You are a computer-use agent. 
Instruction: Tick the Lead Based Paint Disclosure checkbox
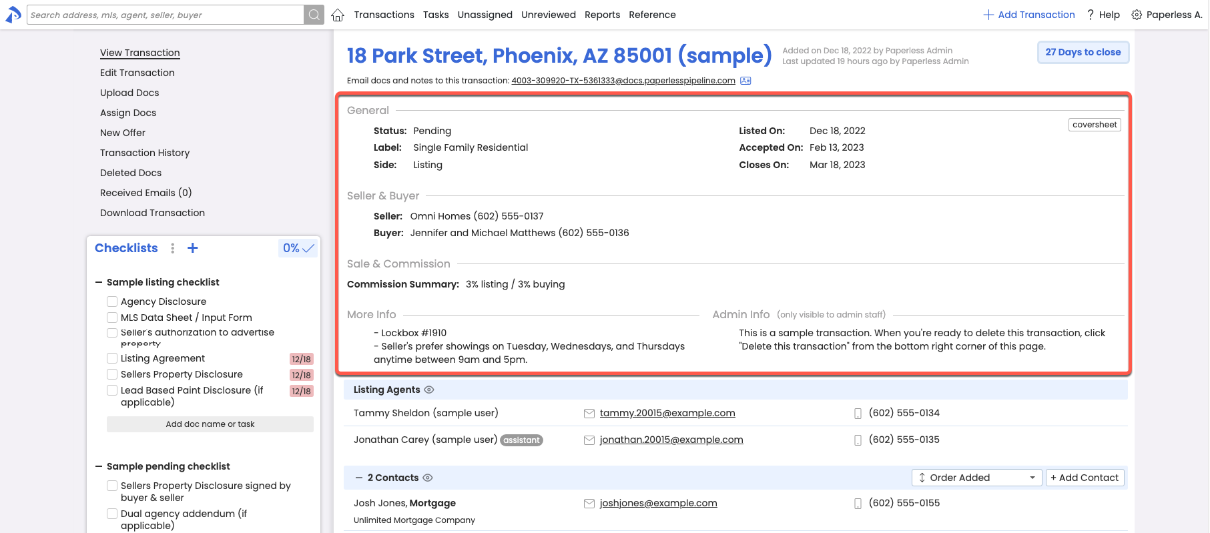pyautogui.click(x=112, y=390)
